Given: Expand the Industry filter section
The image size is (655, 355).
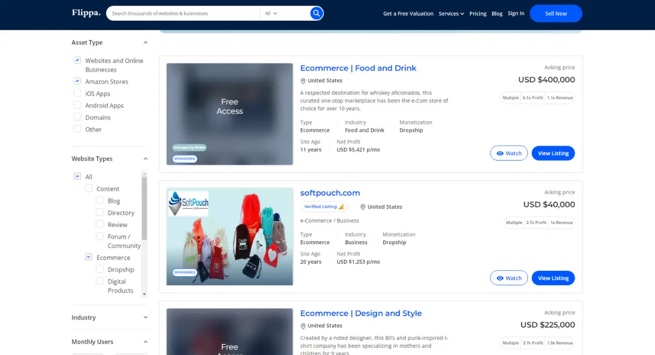Looking at the screenshot, I should point(110,317).
